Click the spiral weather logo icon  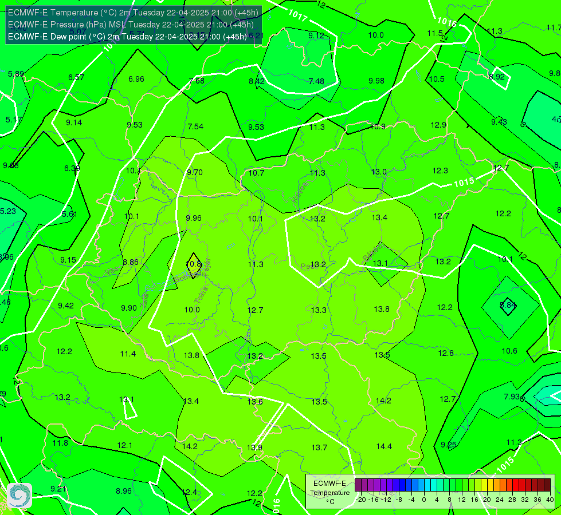click(19, 496)
